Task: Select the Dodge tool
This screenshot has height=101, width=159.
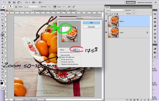Action: tap(2, 53)
